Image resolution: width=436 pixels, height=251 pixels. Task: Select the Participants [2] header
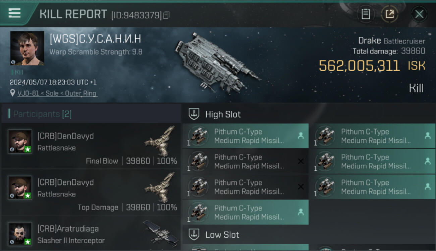(x=42, y=114)
